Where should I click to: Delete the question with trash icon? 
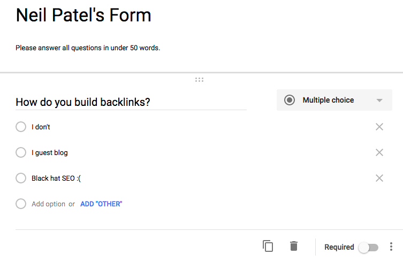(293, 246)
